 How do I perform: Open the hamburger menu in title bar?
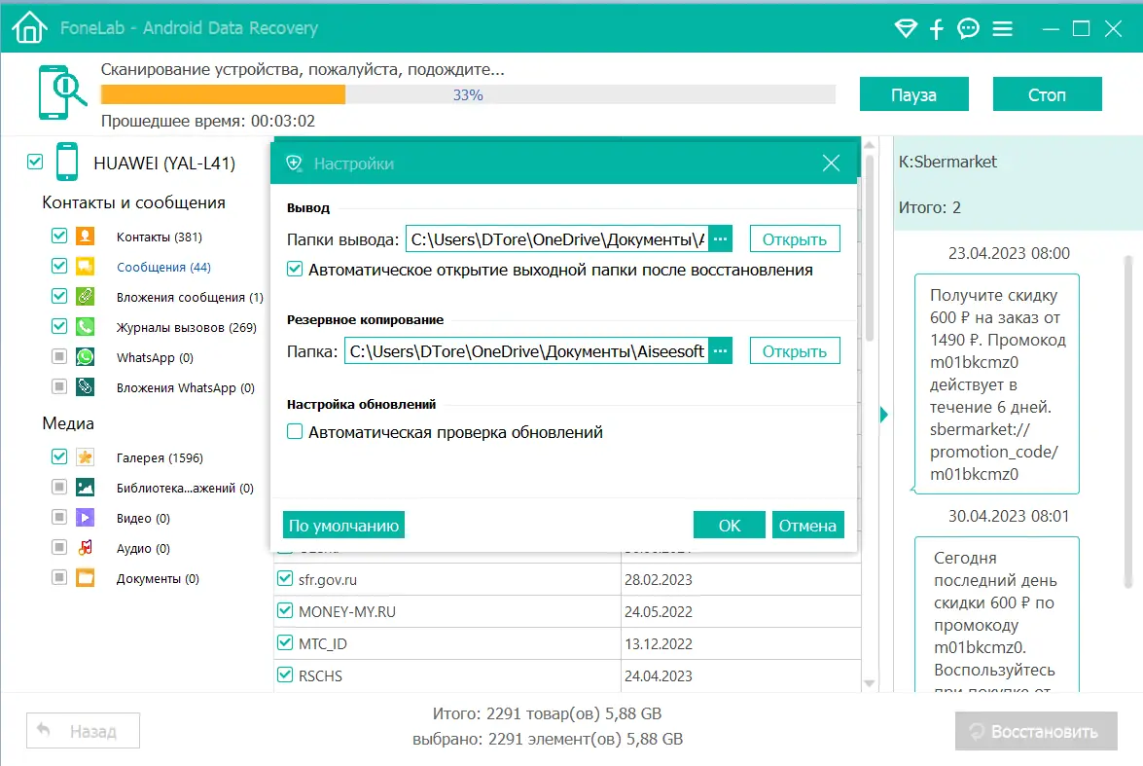1002,28
